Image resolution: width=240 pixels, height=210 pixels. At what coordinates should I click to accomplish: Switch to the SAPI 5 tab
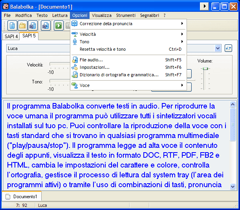tap(29, 36)
